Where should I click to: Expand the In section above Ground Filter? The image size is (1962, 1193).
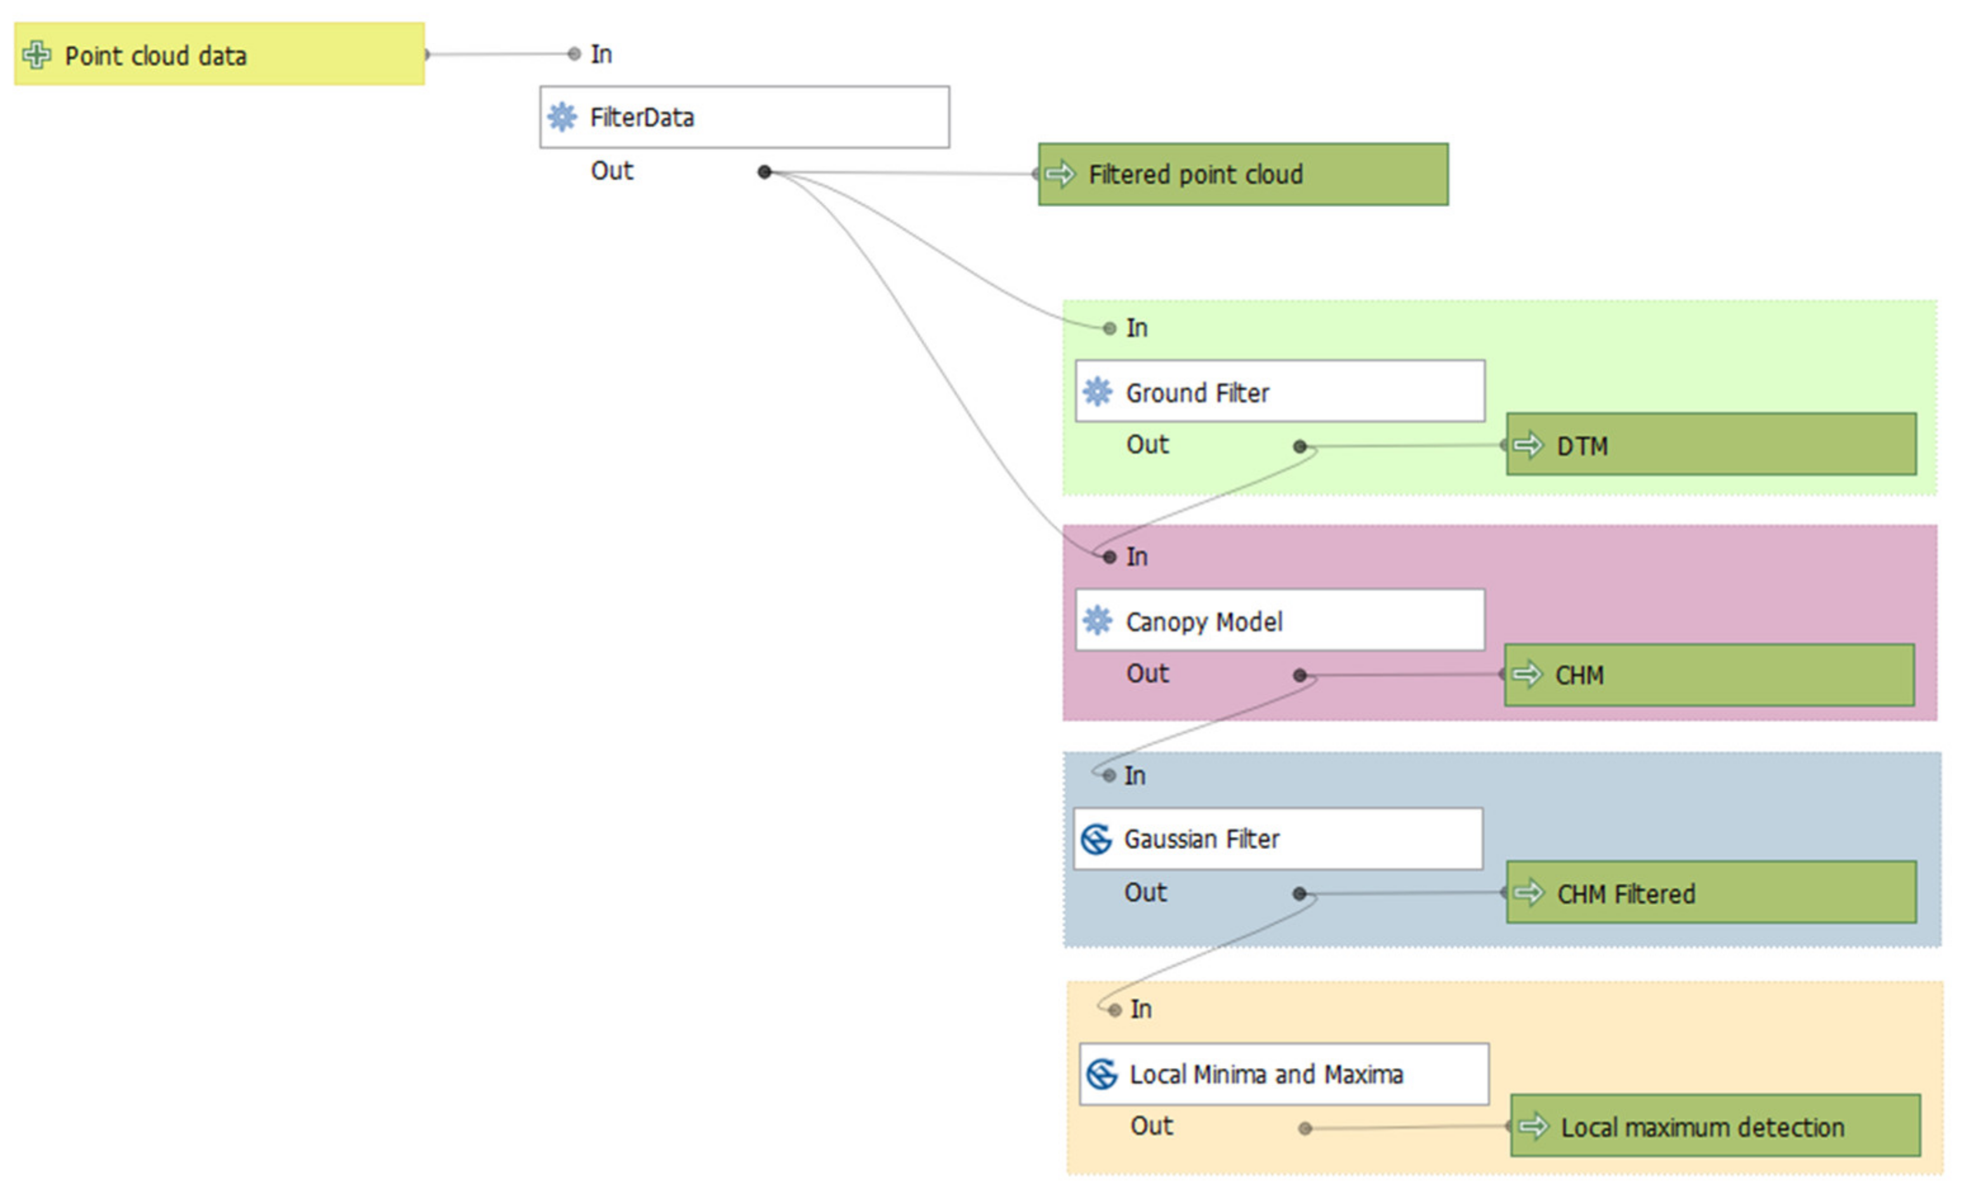(1136, 327)
